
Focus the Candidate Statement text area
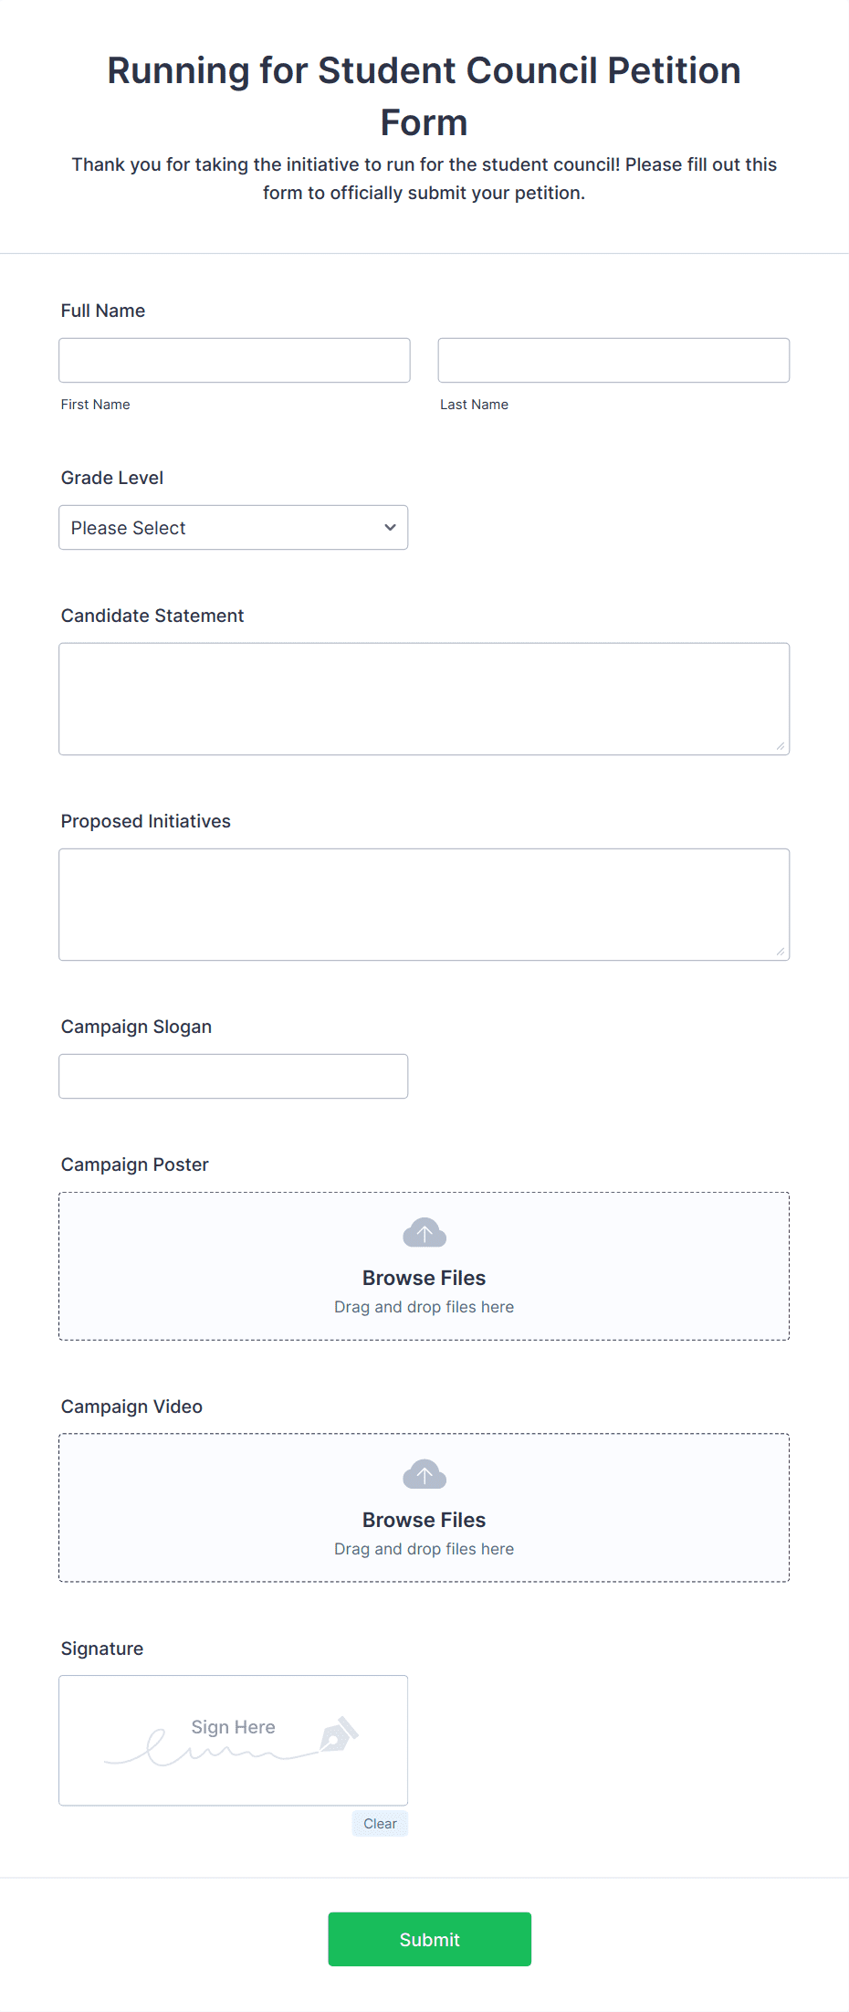click(x=424, y=698)
